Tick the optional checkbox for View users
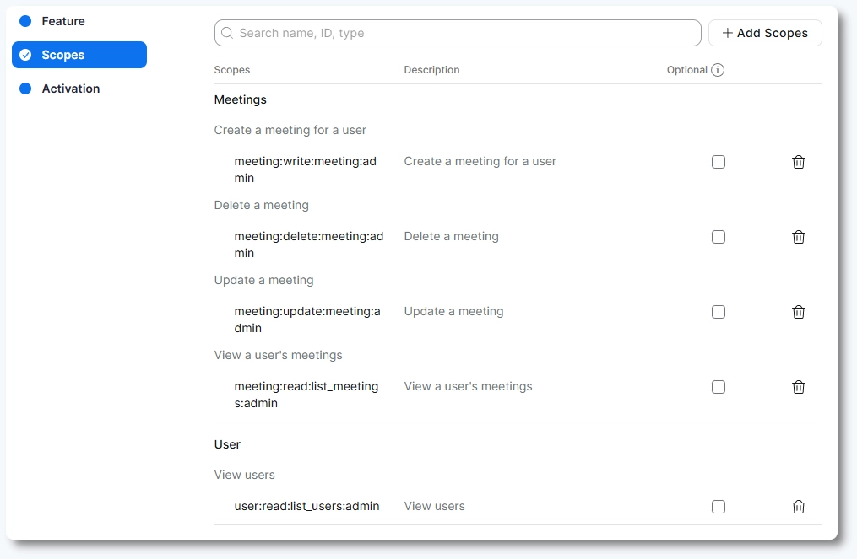This screenshot has width=857, height=559. point(719,507)
